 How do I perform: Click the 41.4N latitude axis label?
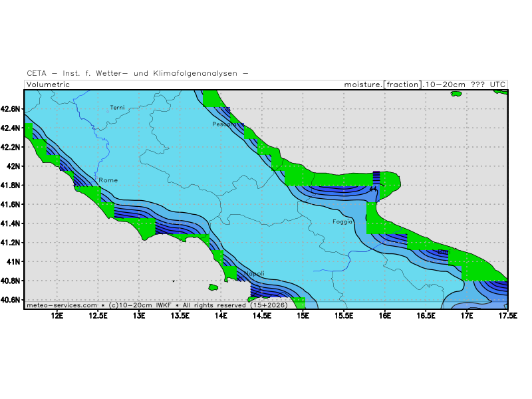tap(11, 223)
